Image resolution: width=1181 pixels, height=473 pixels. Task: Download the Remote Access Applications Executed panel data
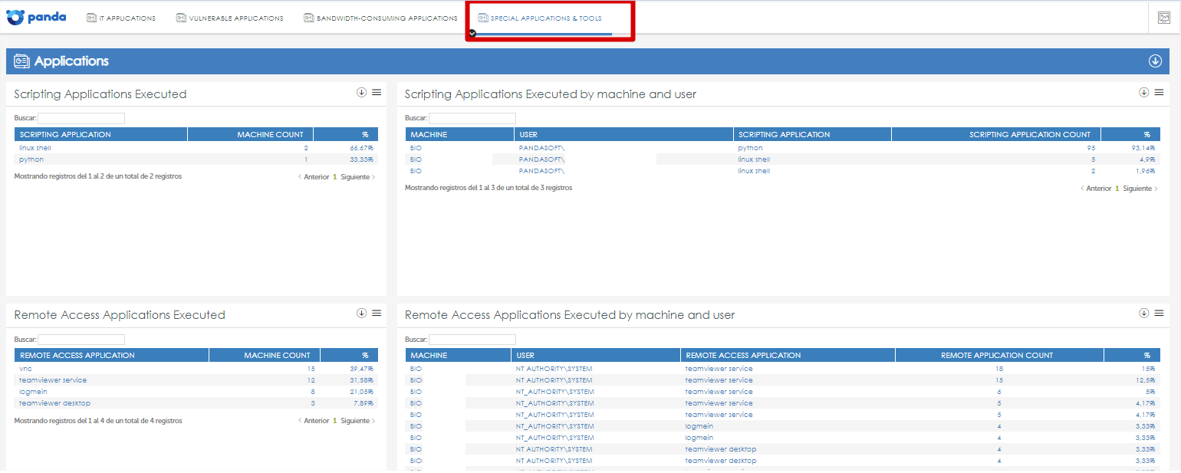click(362, 314)
